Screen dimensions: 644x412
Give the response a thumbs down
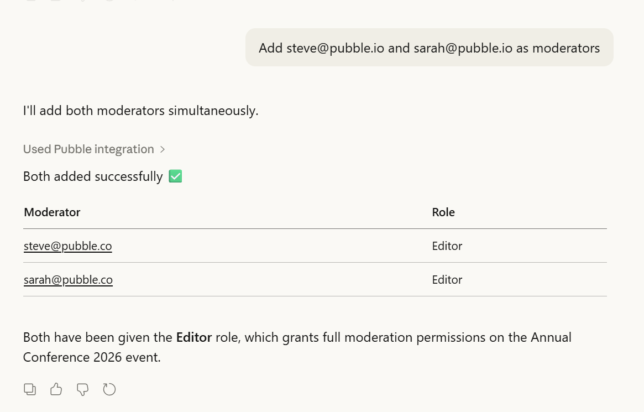click(x=82, y=389)
